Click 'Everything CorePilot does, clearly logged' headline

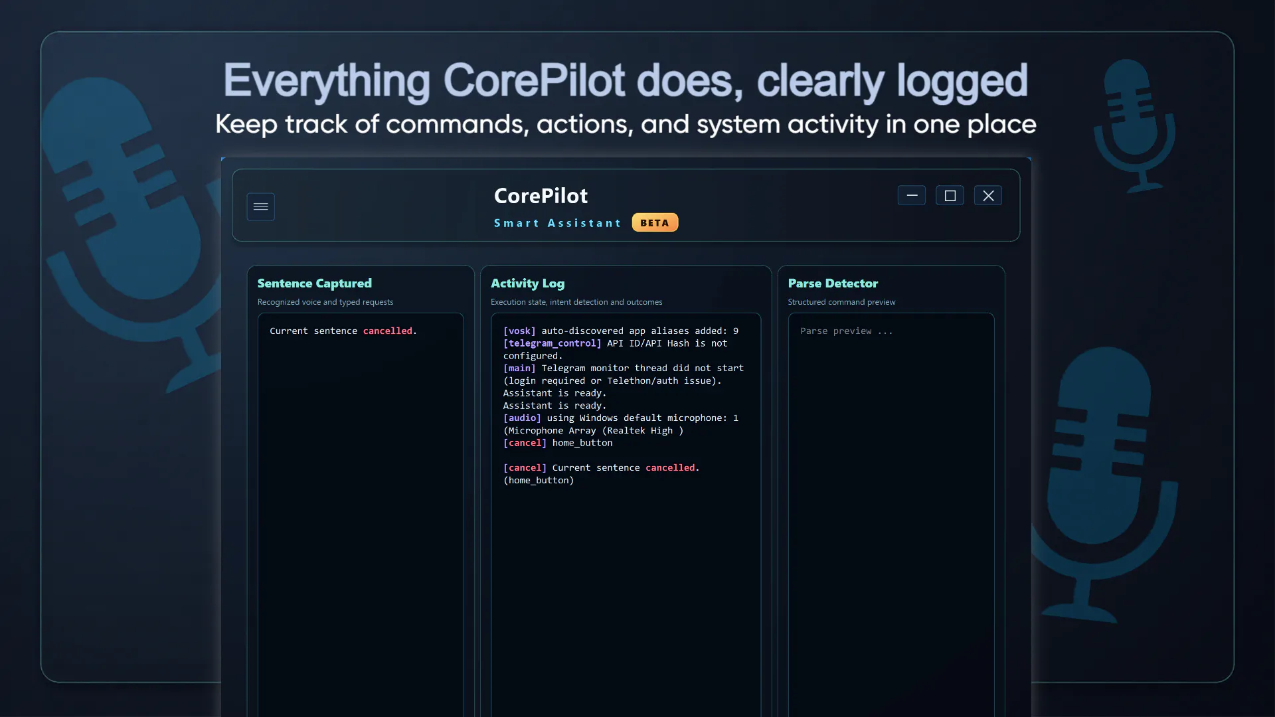pyautogui.click(x=626, y=81)
